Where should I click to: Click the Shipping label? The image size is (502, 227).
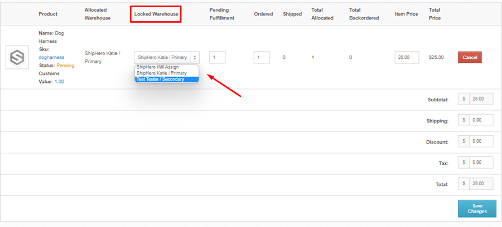pos(437,121)
